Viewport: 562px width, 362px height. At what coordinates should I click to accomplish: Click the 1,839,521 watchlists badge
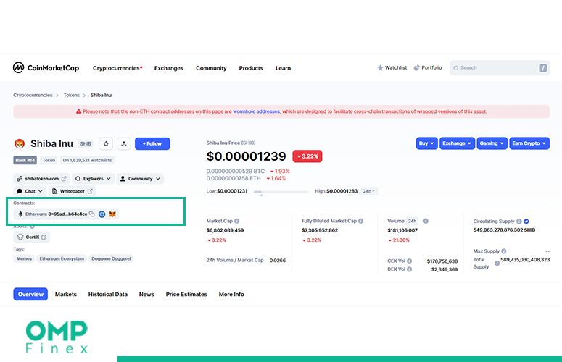coord(87,160)
